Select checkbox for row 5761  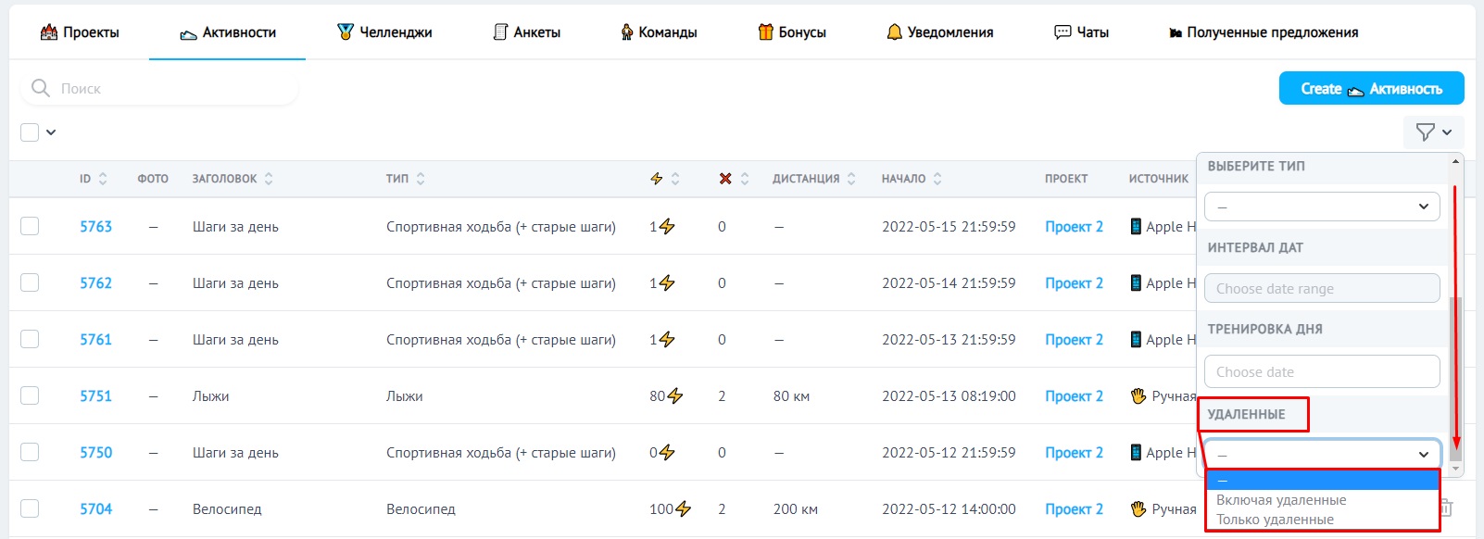pos(30,339)
